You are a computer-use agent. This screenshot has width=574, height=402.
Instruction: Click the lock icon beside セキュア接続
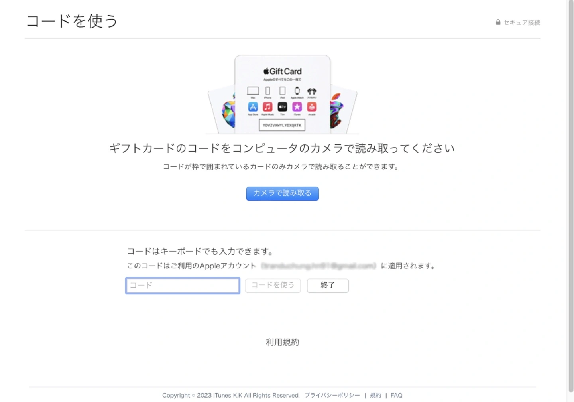point(498,22)
